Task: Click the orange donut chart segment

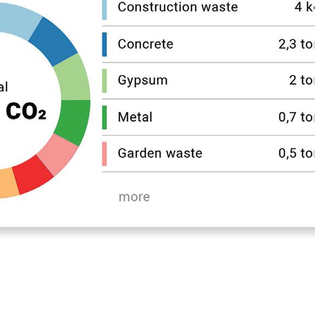Action: tap(8, 184)
